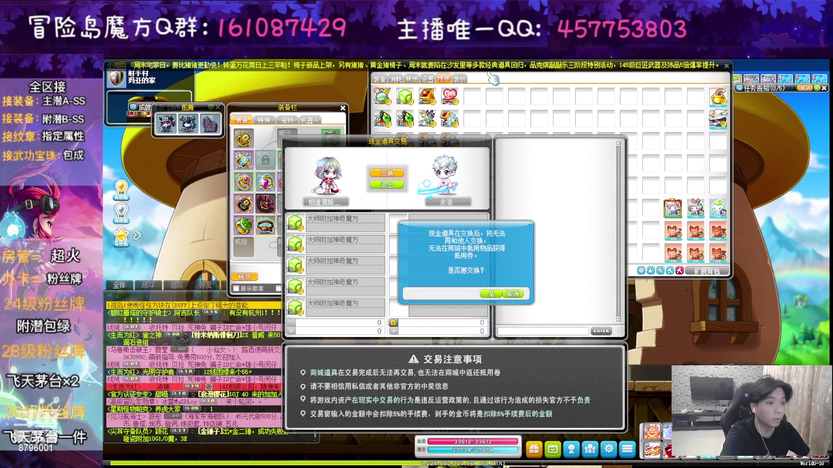Select the 战斗 chat tab
The image size is (833, 468).
coord(148,285)
